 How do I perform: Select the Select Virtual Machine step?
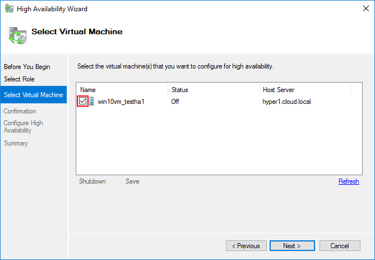[33, 95]
